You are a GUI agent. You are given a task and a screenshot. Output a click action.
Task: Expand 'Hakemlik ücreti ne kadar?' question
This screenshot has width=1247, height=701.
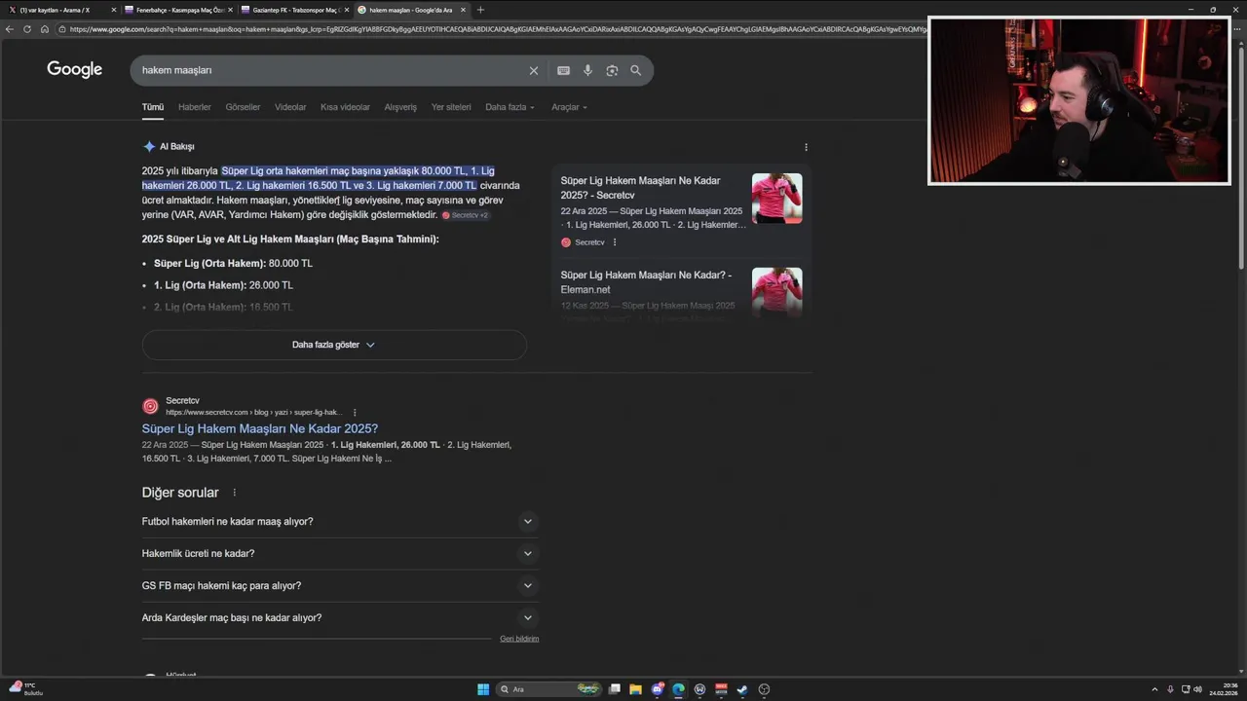(x=340, y=554)
